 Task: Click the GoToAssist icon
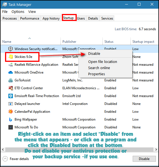[11, 80]
